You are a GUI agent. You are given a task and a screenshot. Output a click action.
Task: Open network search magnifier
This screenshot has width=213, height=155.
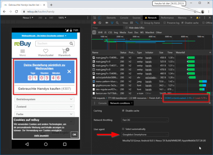tap(117, 23)
